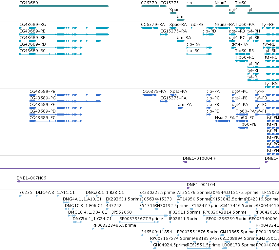The image size is (279, 250).
Task: Click cDNA DMG1C.4_1.D04.C1
Action: click(72, 216)
